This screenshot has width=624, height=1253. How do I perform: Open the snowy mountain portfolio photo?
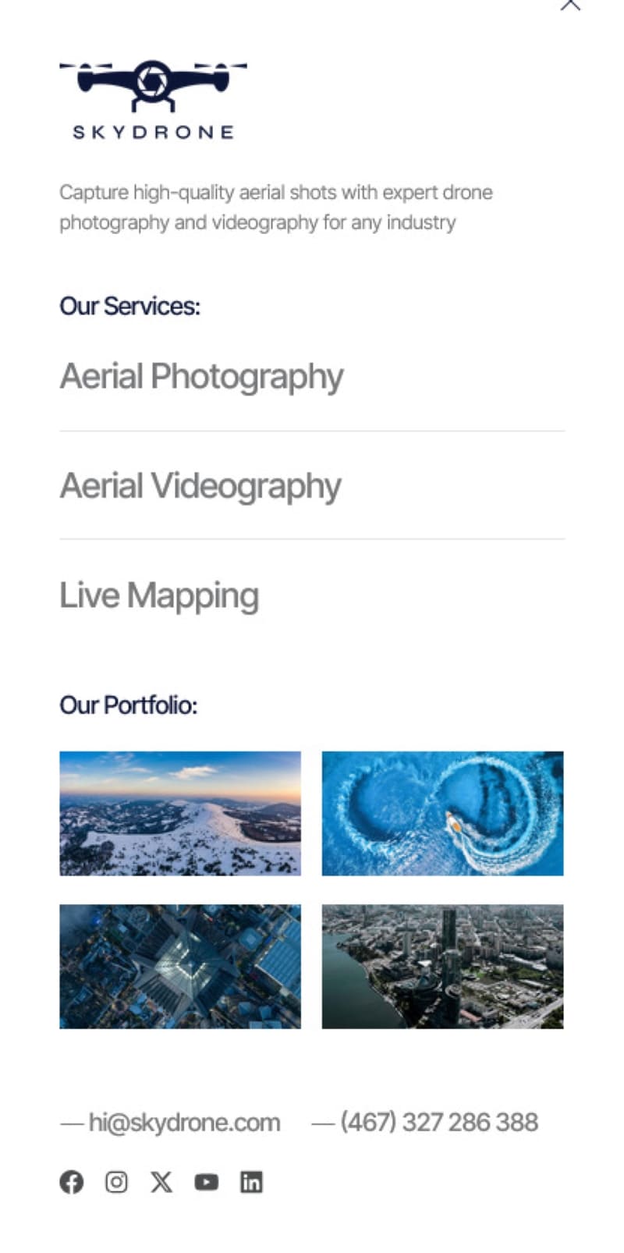[x=180, y=813]
